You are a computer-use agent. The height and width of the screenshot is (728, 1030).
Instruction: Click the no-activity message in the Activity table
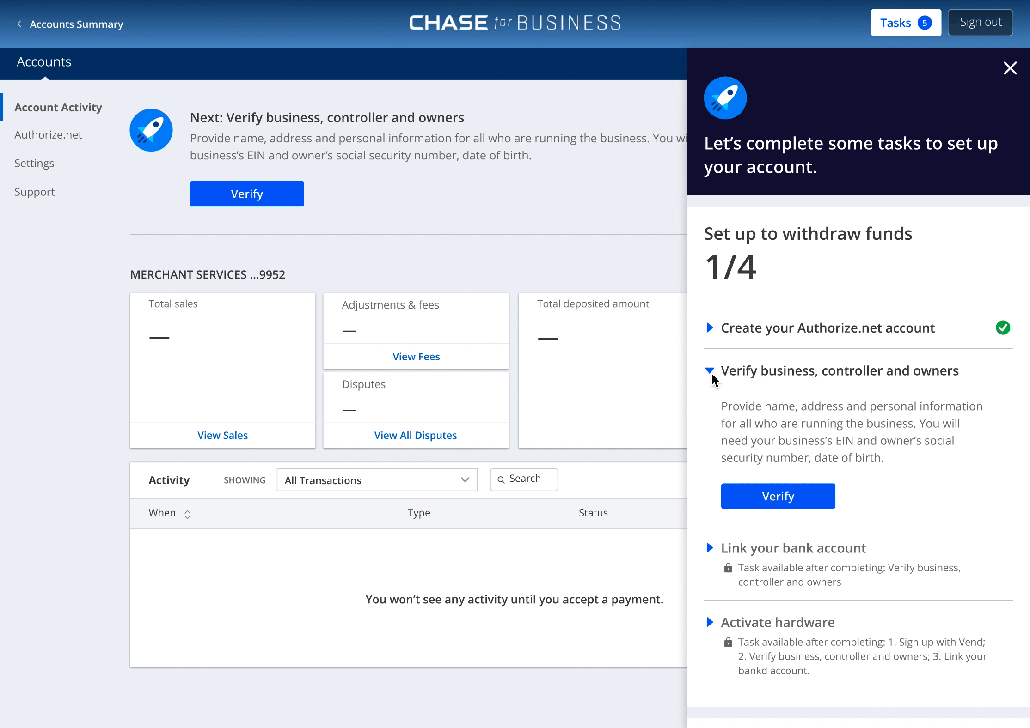click(514, 599)
